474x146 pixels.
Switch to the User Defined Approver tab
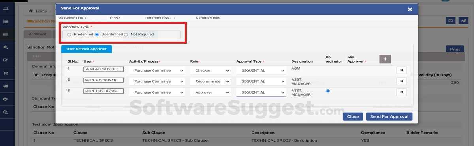[x=87, y=49]
